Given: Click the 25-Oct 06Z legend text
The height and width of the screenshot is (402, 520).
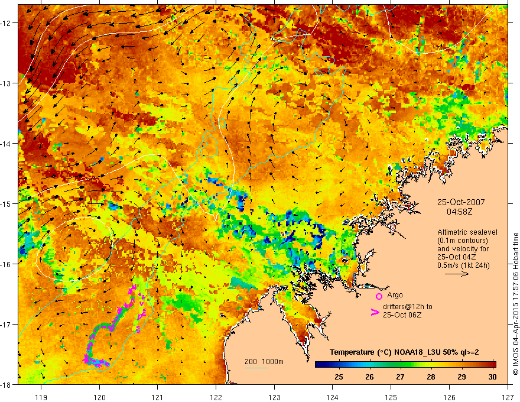Looking at the screenshot, I should coord(402,315).
